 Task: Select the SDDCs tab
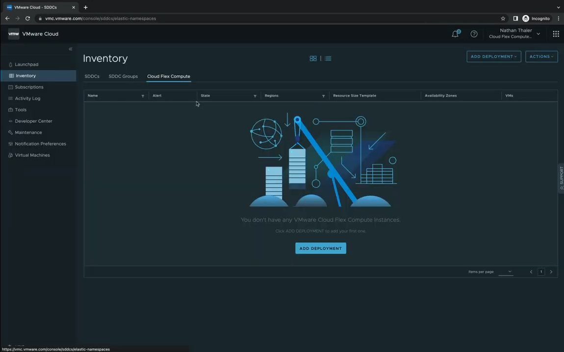92,76
